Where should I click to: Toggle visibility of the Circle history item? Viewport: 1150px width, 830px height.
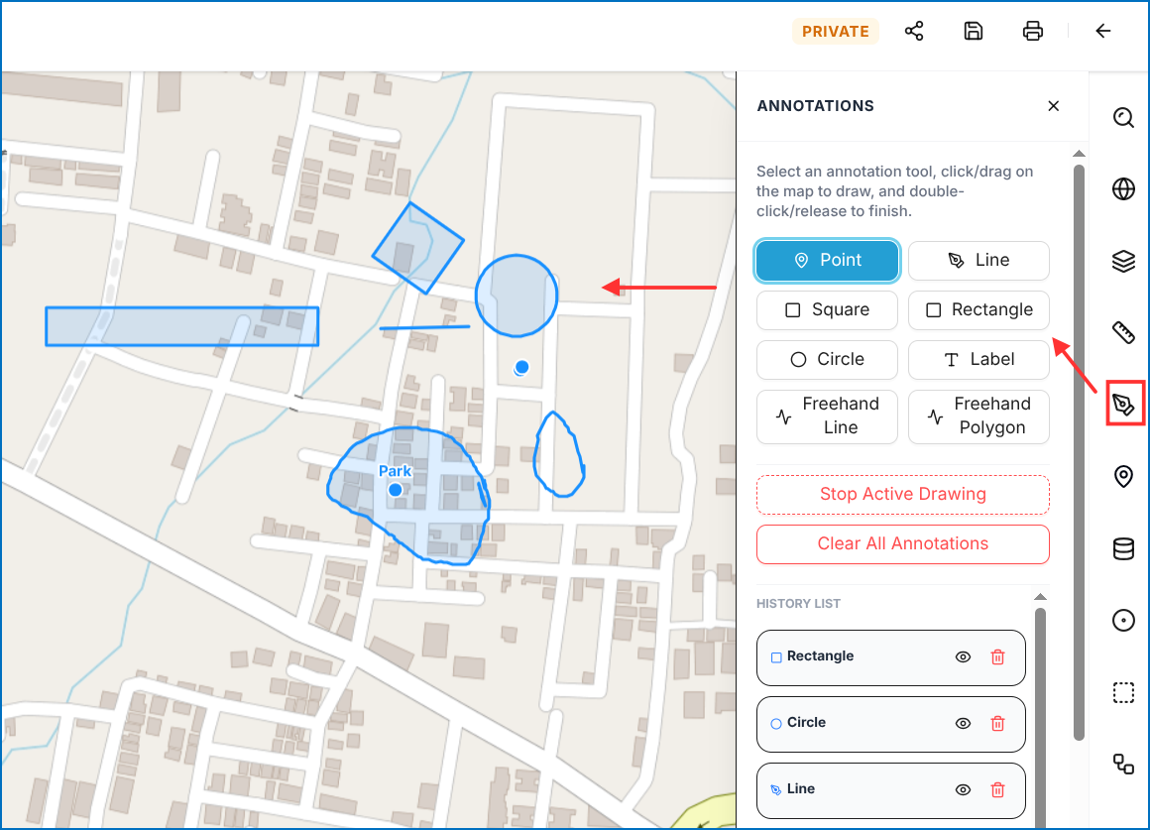(963, 724)
